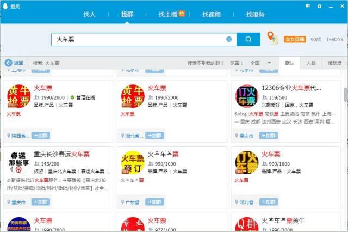Image resolution: width=348 pixels, height=232 pixels.
Task: Open the yellow 火车票预订 group avatar
Action: [133, 163]
